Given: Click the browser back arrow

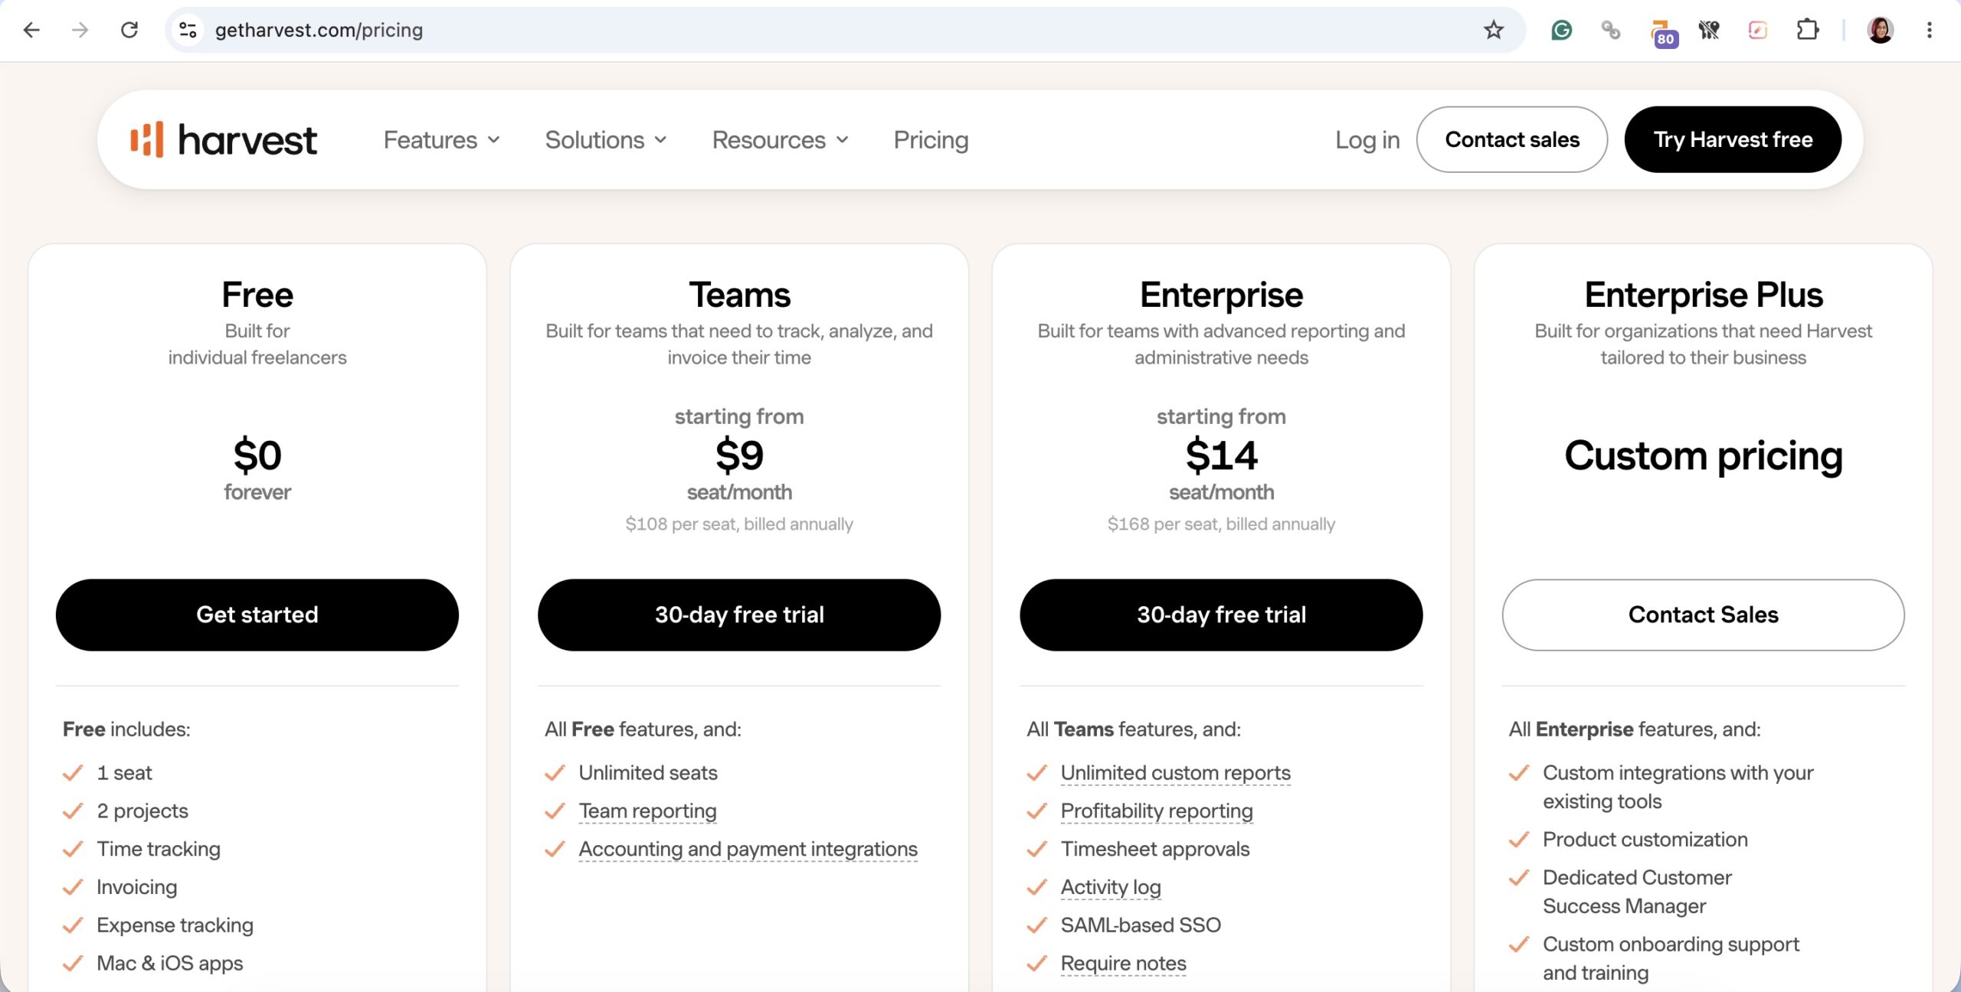Looking at the screenshot, I should coord(31,30).
